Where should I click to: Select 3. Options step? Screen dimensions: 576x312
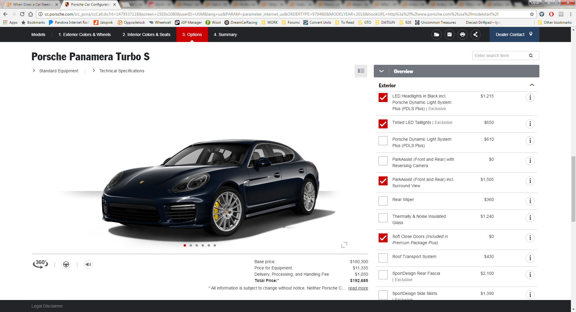tap(192, 34)
